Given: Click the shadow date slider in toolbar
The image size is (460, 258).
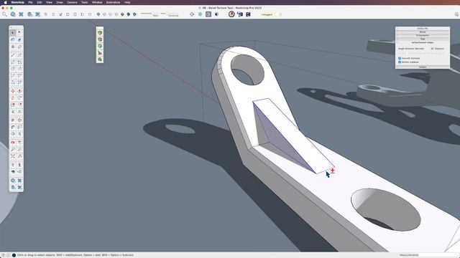Looking at the screenshot, I should [x=149, y=14].
